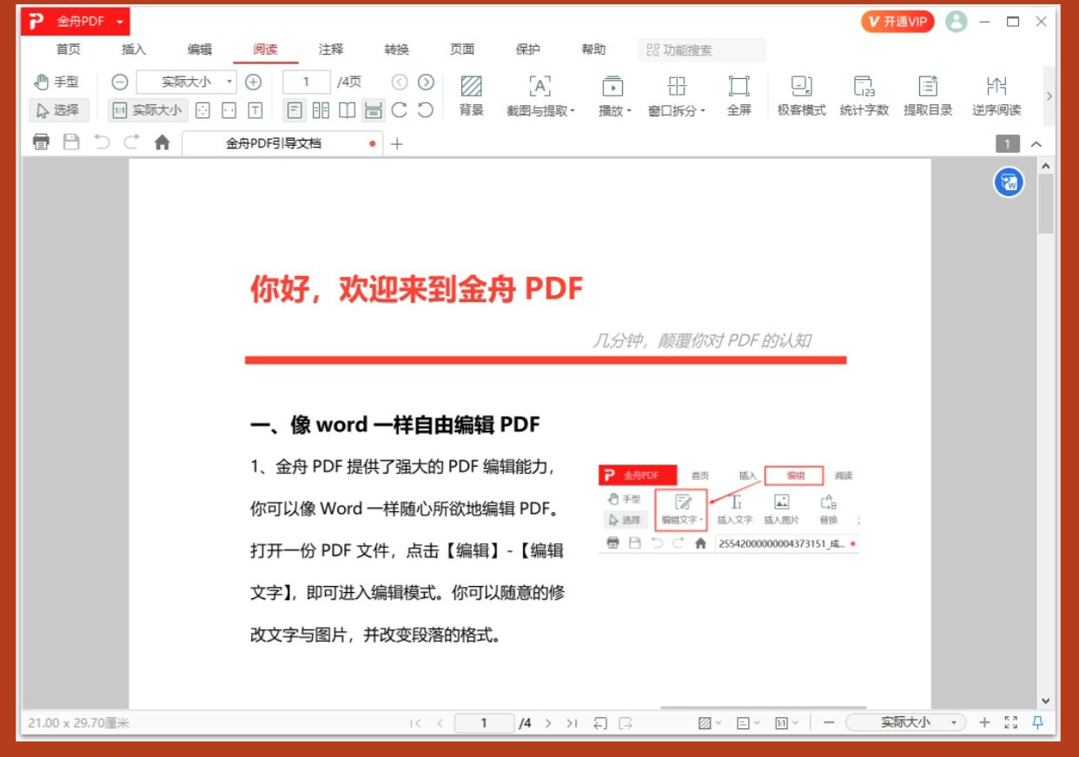1079x757 pixels.
Task: Click the blue convert-to-Word floating icon
Action: point(1009,182)
